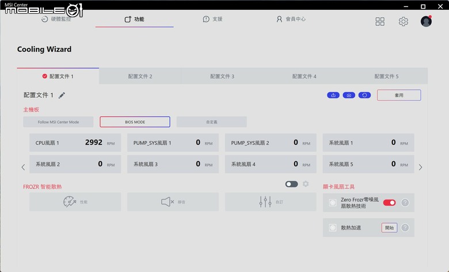Viewport: 449px width, 272px height.
Task: Edit profile name with pencil icon
Action: 62,95
